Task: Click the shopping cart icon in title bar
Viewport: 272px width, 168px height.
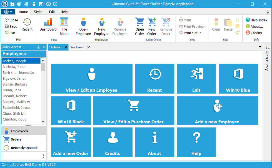Action: [40, 4]
